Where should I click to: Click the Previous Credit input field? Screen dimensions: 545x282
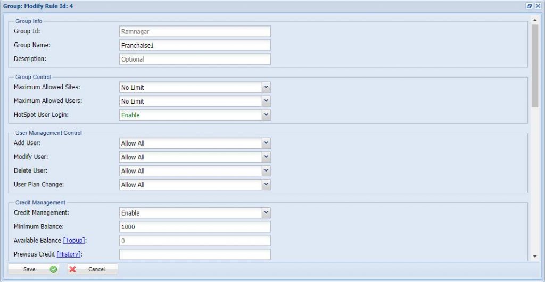pos(195,254)
